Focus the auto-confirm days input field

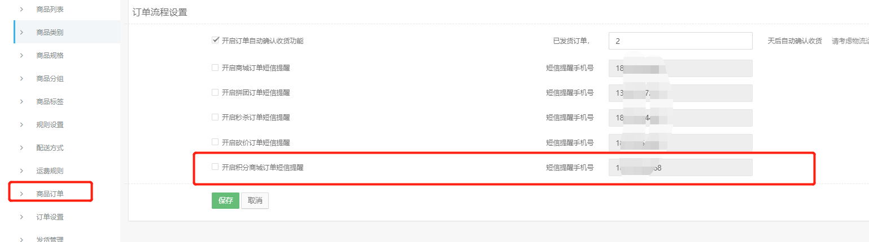pyautogui.click(x=680, y=41)
